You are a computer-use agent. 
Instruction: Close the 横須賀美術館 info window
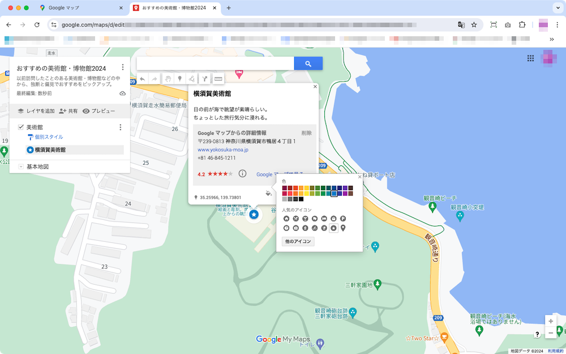coord(315,87)
